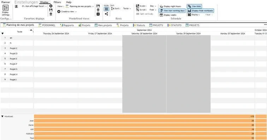Switch to the uppercase STATUTS view tab
This screenshot has height=140, width=267.
click(174, 25)
